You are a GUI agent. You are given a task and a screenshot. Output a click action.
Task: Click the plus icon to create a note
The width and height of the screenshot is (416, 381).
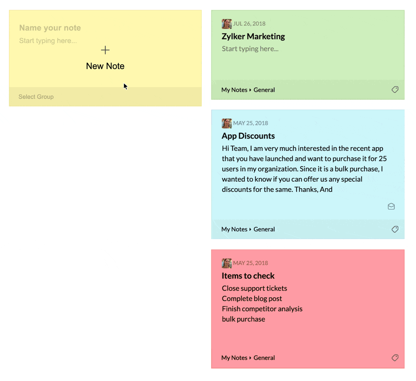[x=105, y=50]
